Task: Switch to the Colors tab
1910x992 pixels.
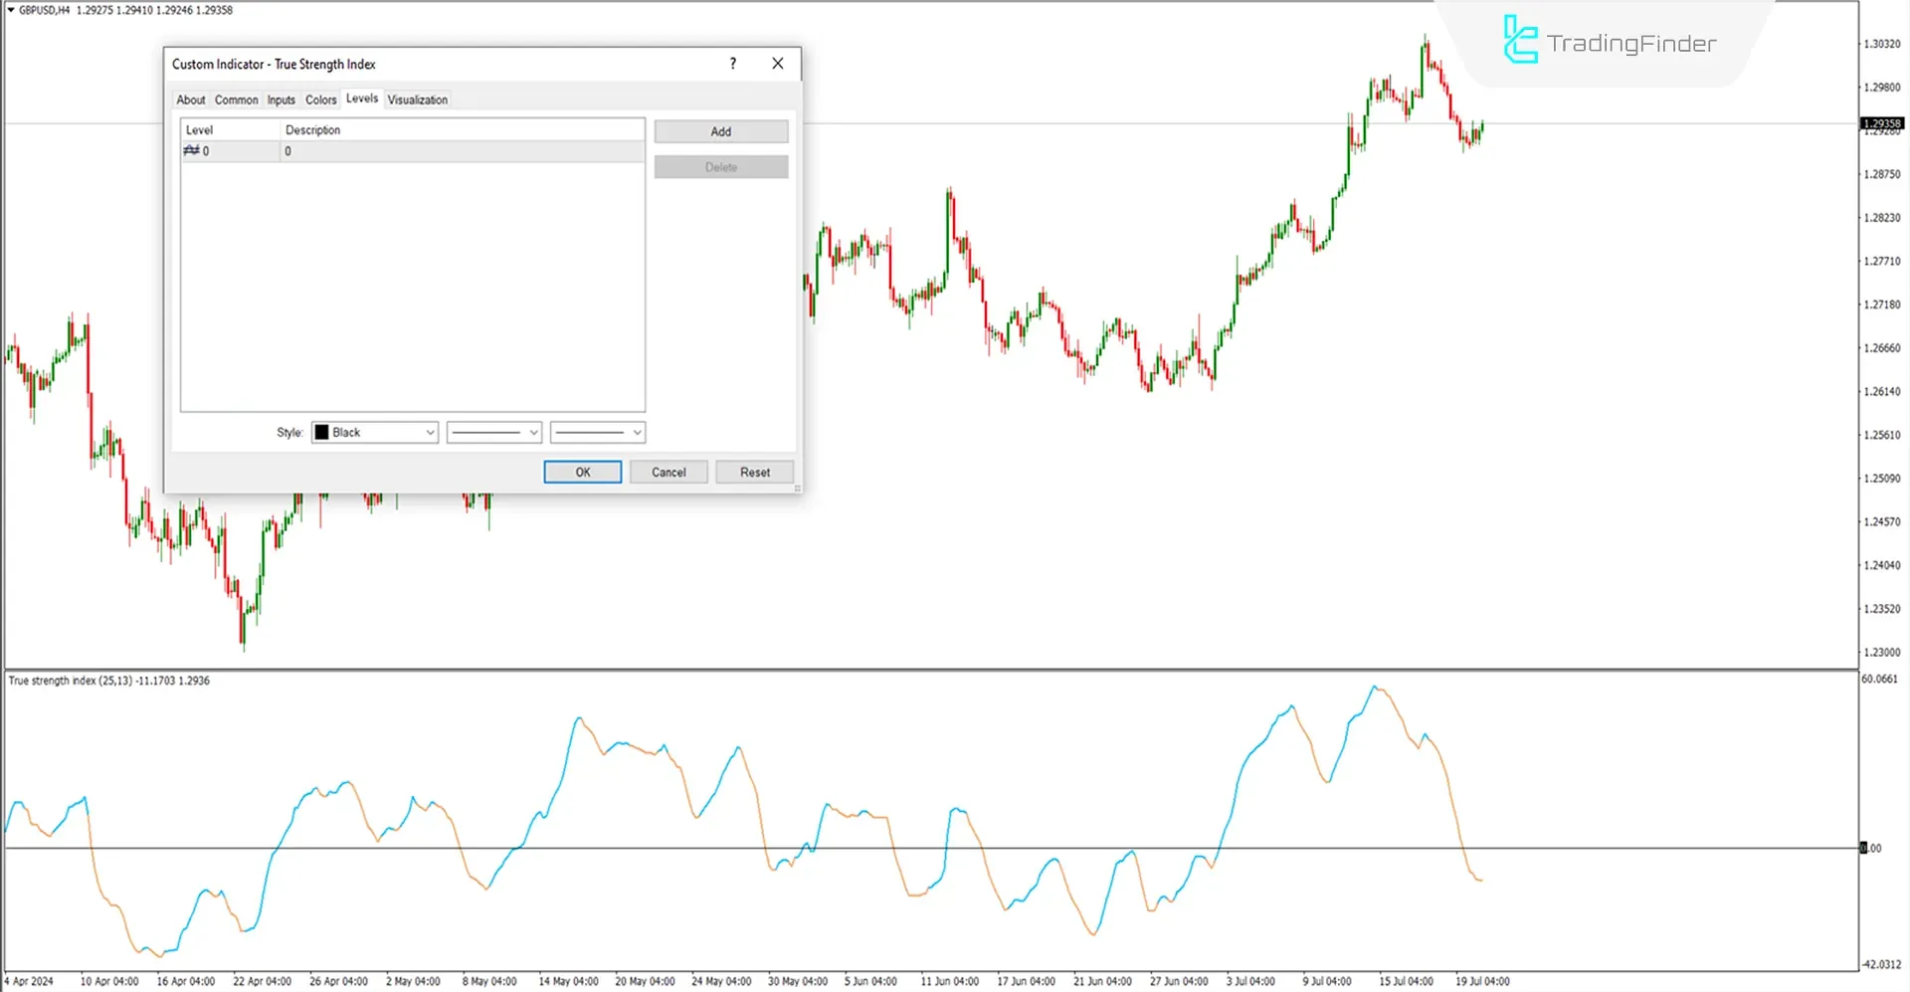Action: coord(320,100)
